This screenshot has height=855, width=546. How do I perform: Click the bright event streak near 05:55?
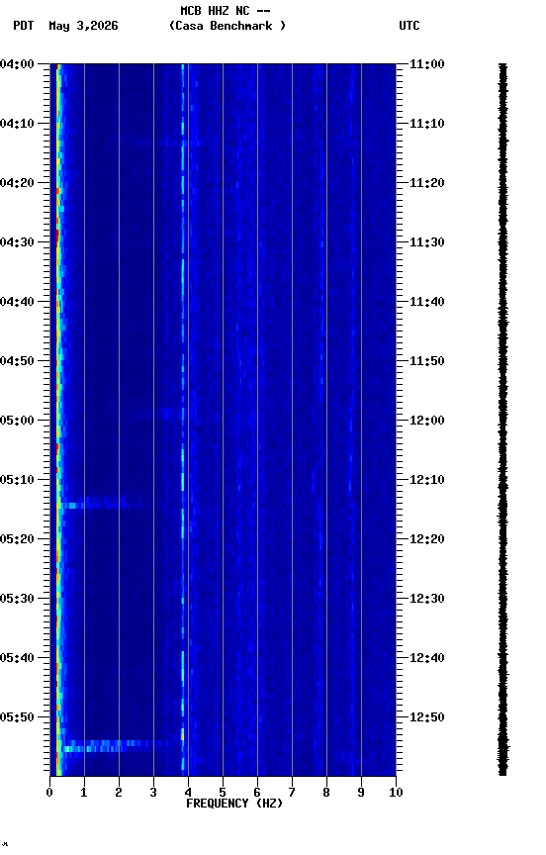tap(115, 746)
